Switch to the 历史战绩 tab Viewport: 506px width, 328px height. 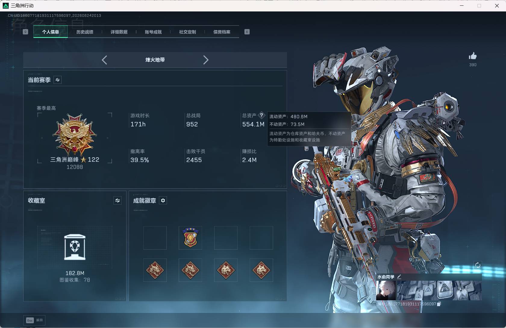(85, 32)
